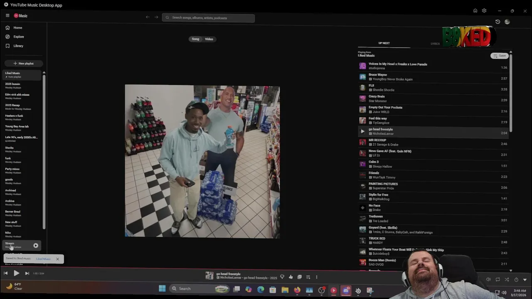Navigate back with the left arrow

pyautogui.click(x=148, y=17)
